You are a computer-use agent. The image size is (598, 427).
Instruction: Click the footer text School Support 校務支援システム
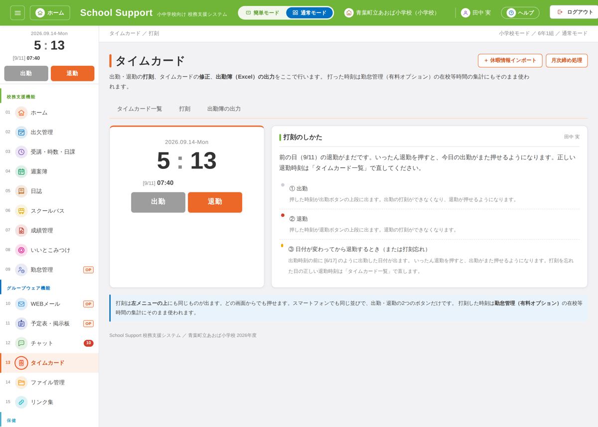[145, 335]
